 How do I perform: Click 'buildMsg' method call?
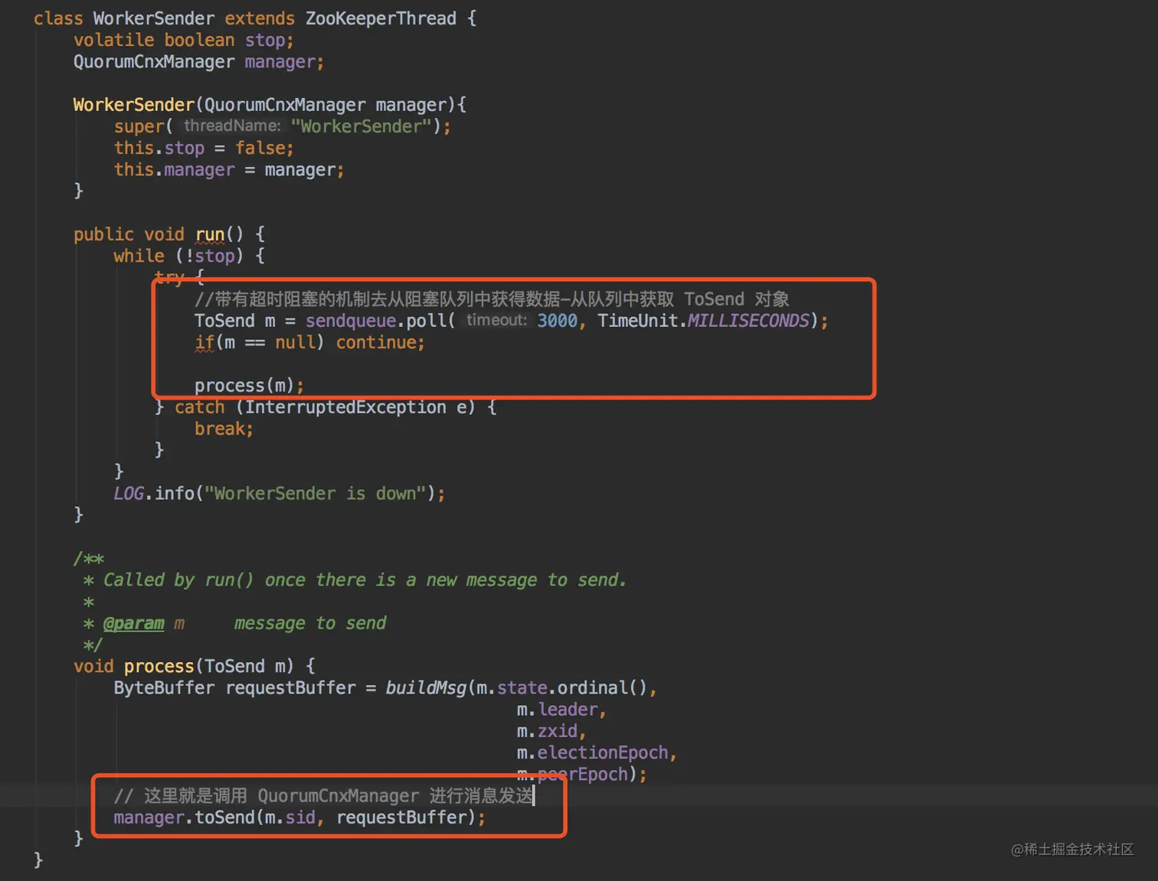coord(426,688)
